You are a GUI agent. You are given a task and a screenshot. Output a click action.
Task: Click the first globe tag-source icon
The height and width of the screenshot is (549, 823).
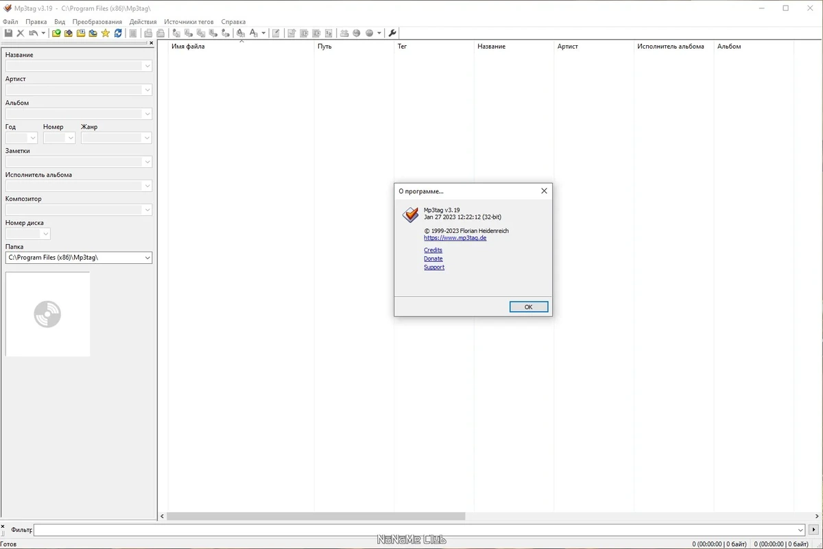[x=357, y=33]
